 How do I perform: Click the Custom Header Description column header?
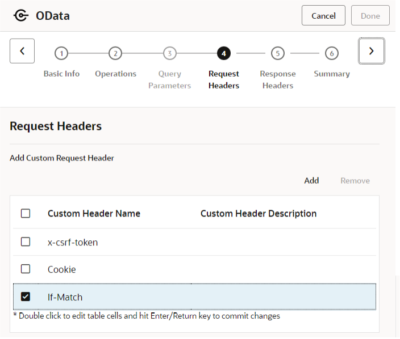click(x=259, y=214)
